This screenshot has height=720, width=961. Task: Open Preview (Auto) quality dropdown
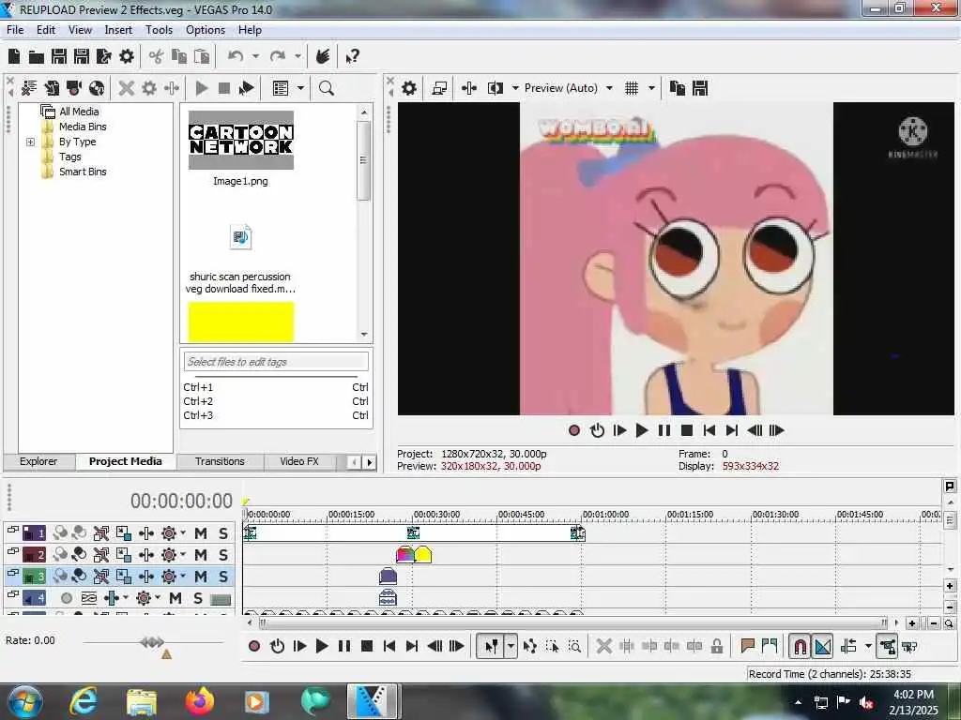point(609,88)
